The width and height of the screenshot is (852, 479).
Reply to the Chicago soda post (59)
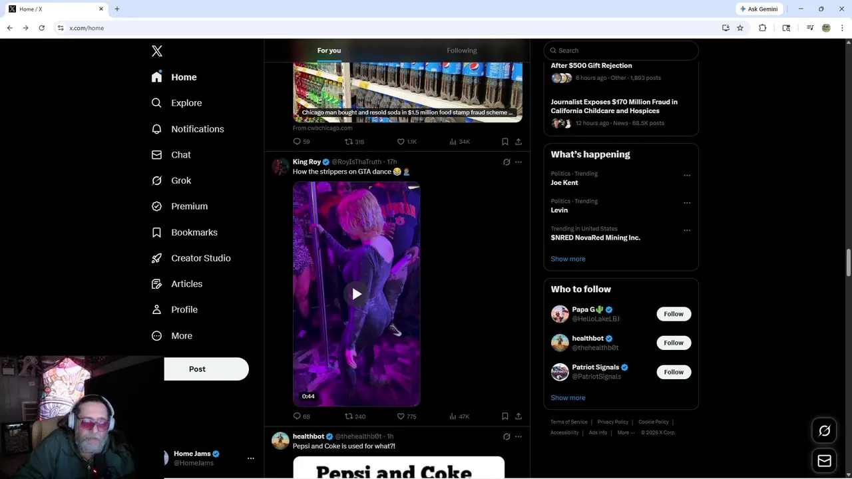[x=302, y=142]
